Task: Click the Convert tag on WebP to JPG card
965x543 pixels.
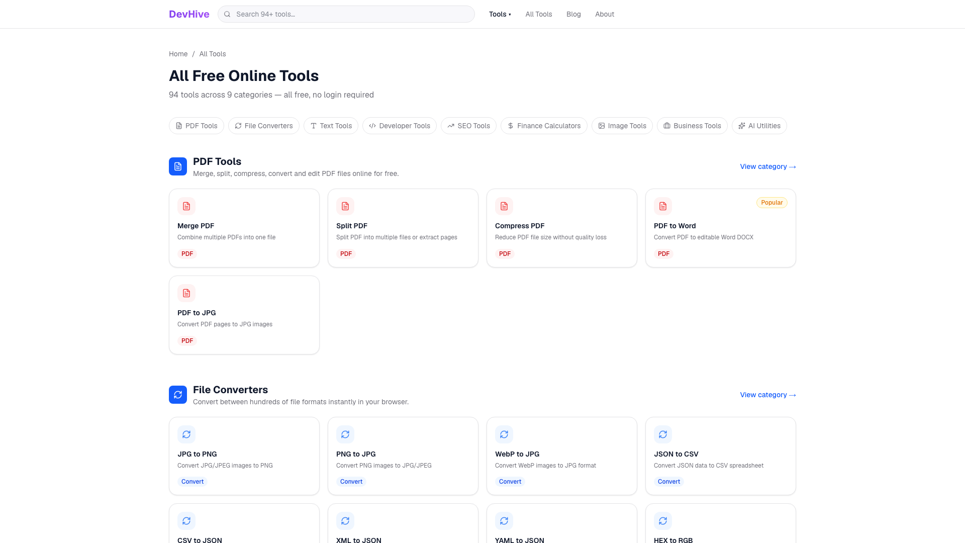Action: pyautogui.click(x=510, y=482)
